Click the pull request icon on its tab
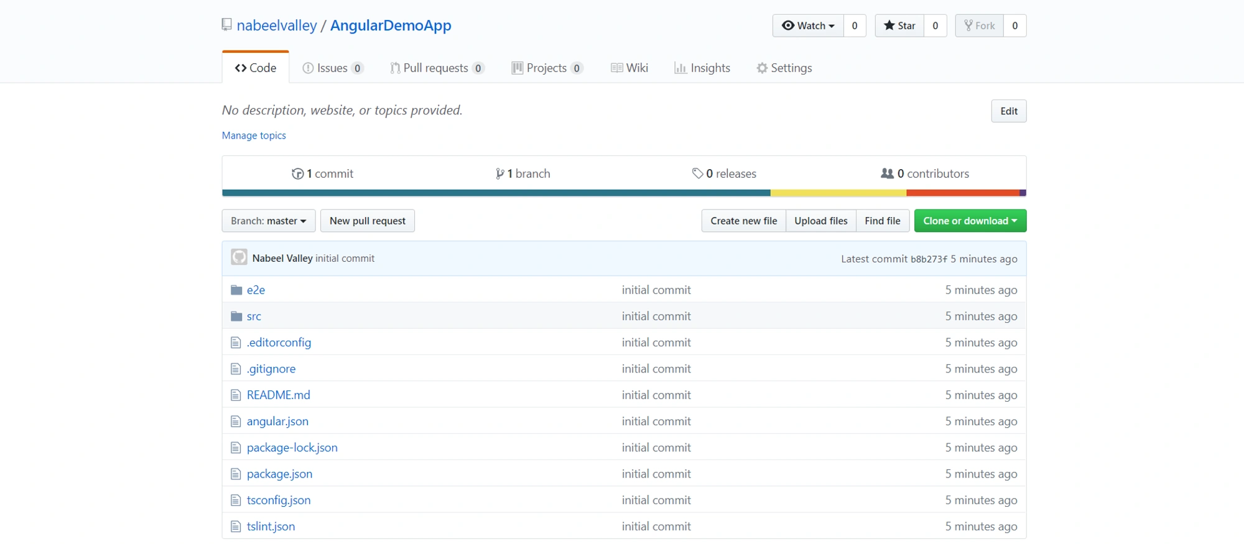Image resolution: width=1244 pixels, height=544 pixels. [x=395, y=68]
